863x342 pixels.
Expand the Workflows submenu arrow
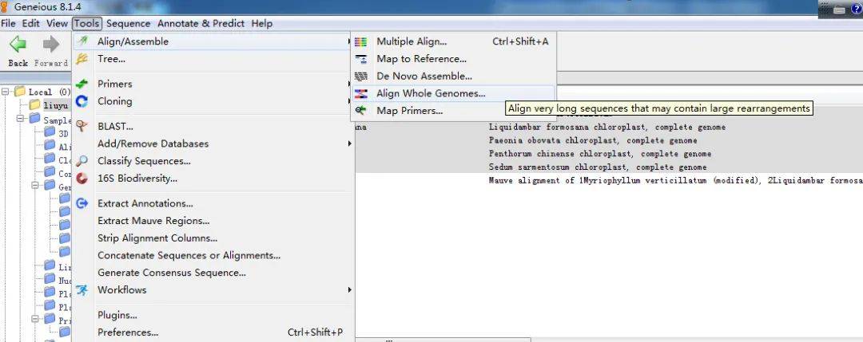(x=348, y=290)
